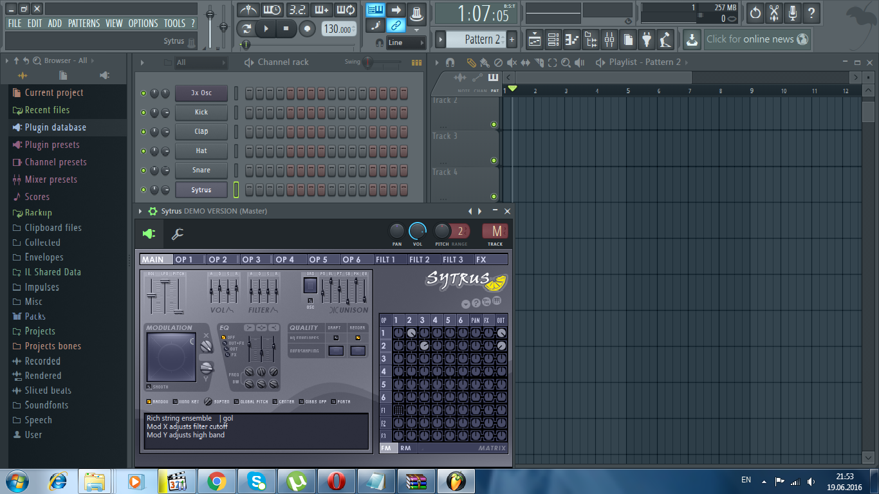This screenshot has height=494, width=879.
Task: Select the Delete tool in Playlist
Action: click(497, 62)
